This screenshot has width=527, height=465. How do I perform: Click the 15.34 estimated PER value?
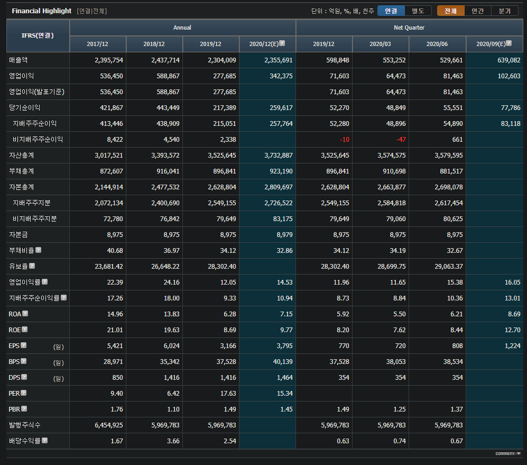click(285, 394)
